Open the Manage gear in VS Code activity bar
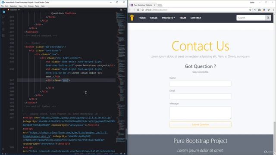276x155 pixels. [3, 149]
